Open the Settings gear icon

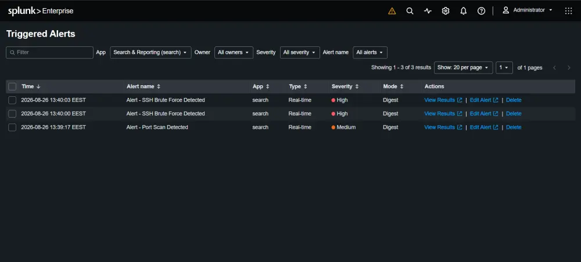(446, 11)
